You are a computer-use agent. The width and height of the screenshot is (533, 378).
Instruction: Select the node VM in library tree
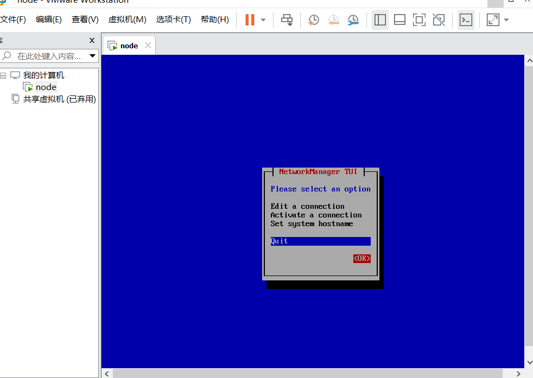(x=46, y=87)
